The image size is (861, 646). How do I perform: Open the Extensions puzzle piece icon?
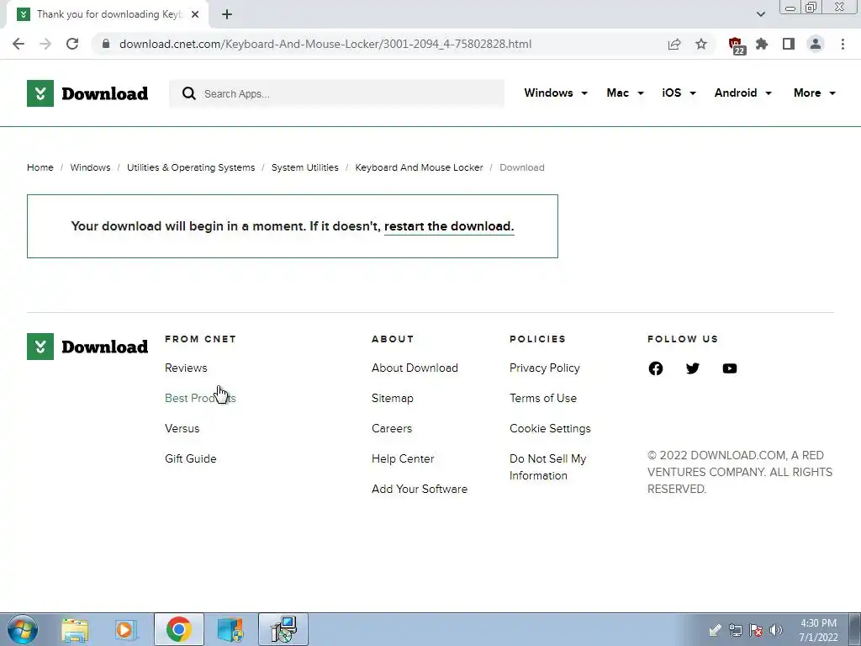pos(762,44)
